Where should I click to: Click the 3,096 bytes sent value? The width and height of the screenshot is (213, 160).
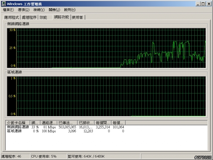coord(72,131)
